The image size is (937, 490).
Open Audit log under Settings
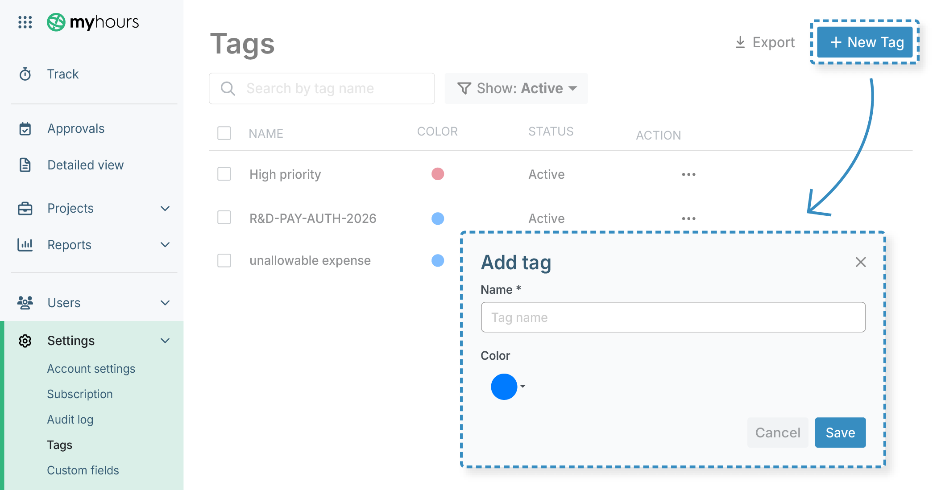pos(70,420)
